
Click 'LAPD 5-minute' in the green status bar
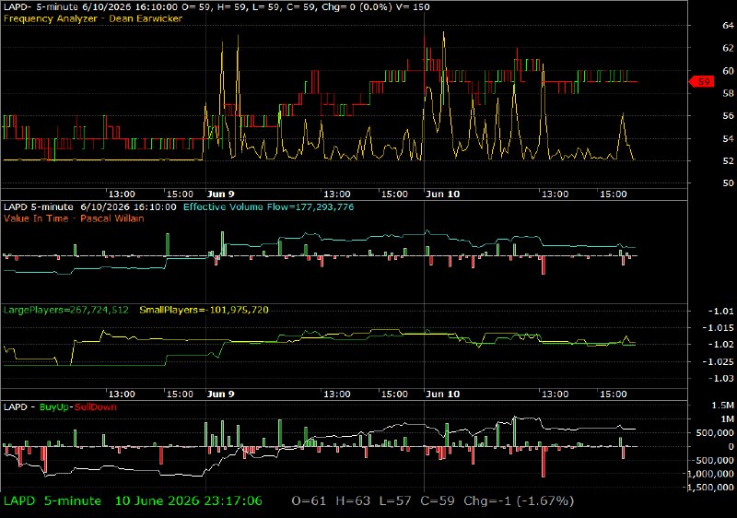pos(53,501)
